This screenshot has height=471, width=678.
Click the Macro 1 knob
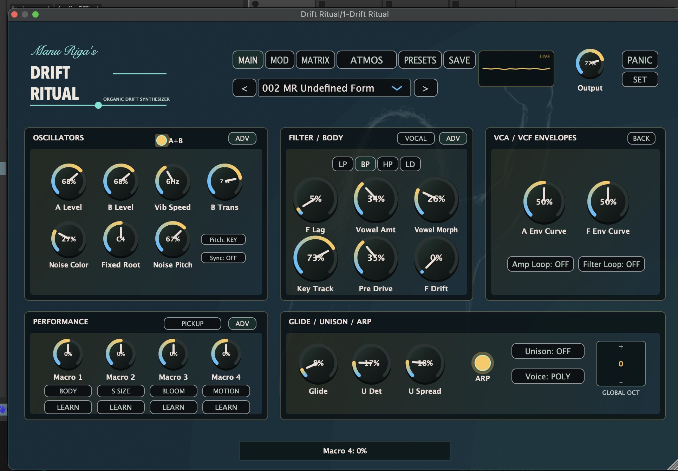[68, 354]
